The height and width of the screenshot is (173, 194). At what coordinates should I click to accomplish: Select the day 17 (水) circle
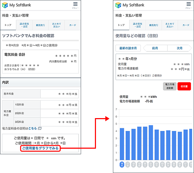128,165
